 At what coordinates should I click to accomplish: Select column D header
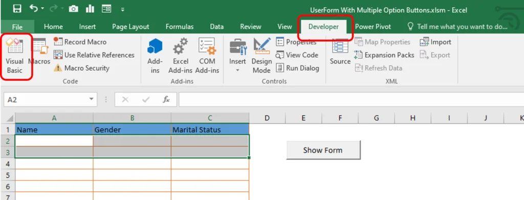pyautogui.click(x=267, y=118)
